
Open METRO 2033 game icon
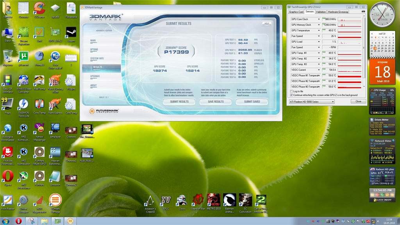pos(213,201)
